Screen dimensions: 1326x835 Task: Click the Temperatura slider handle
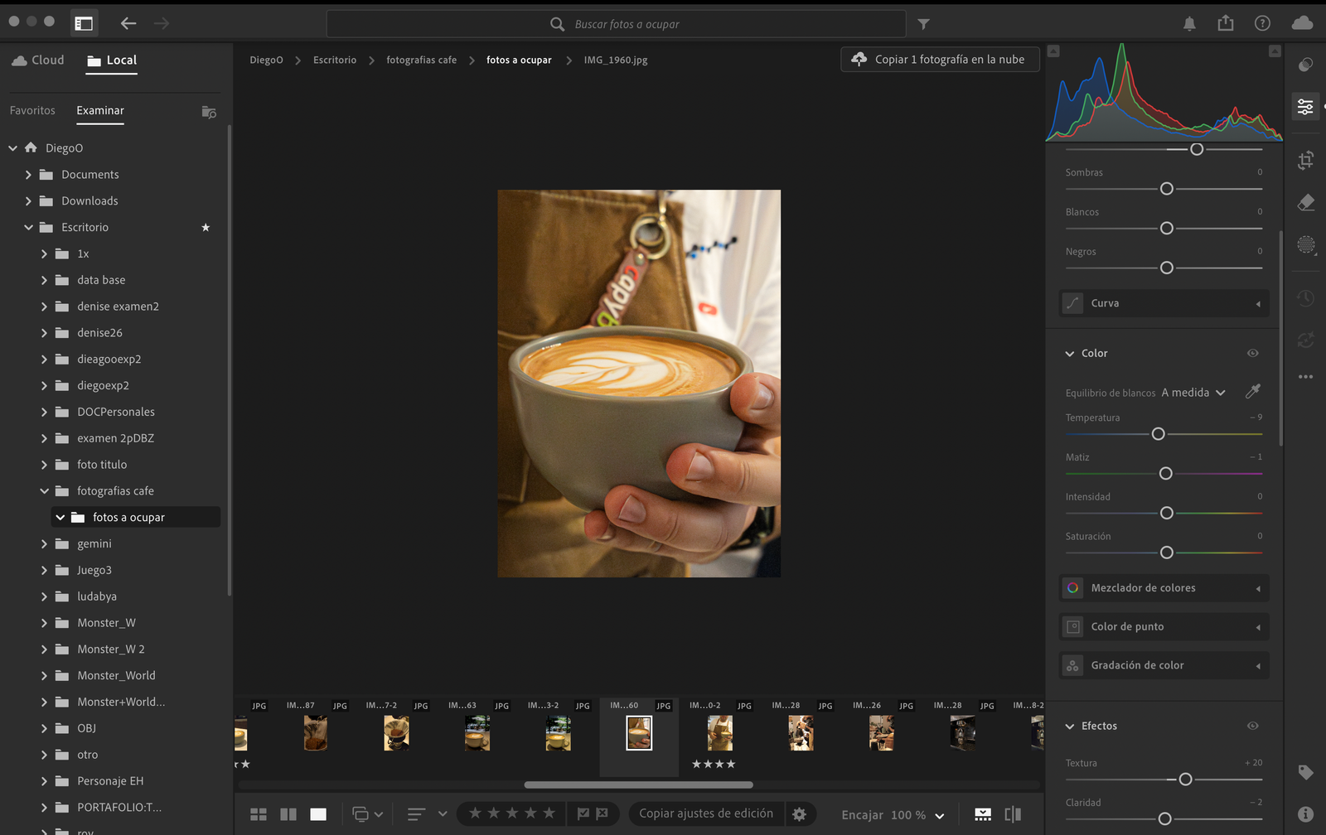pos(1158,434)
